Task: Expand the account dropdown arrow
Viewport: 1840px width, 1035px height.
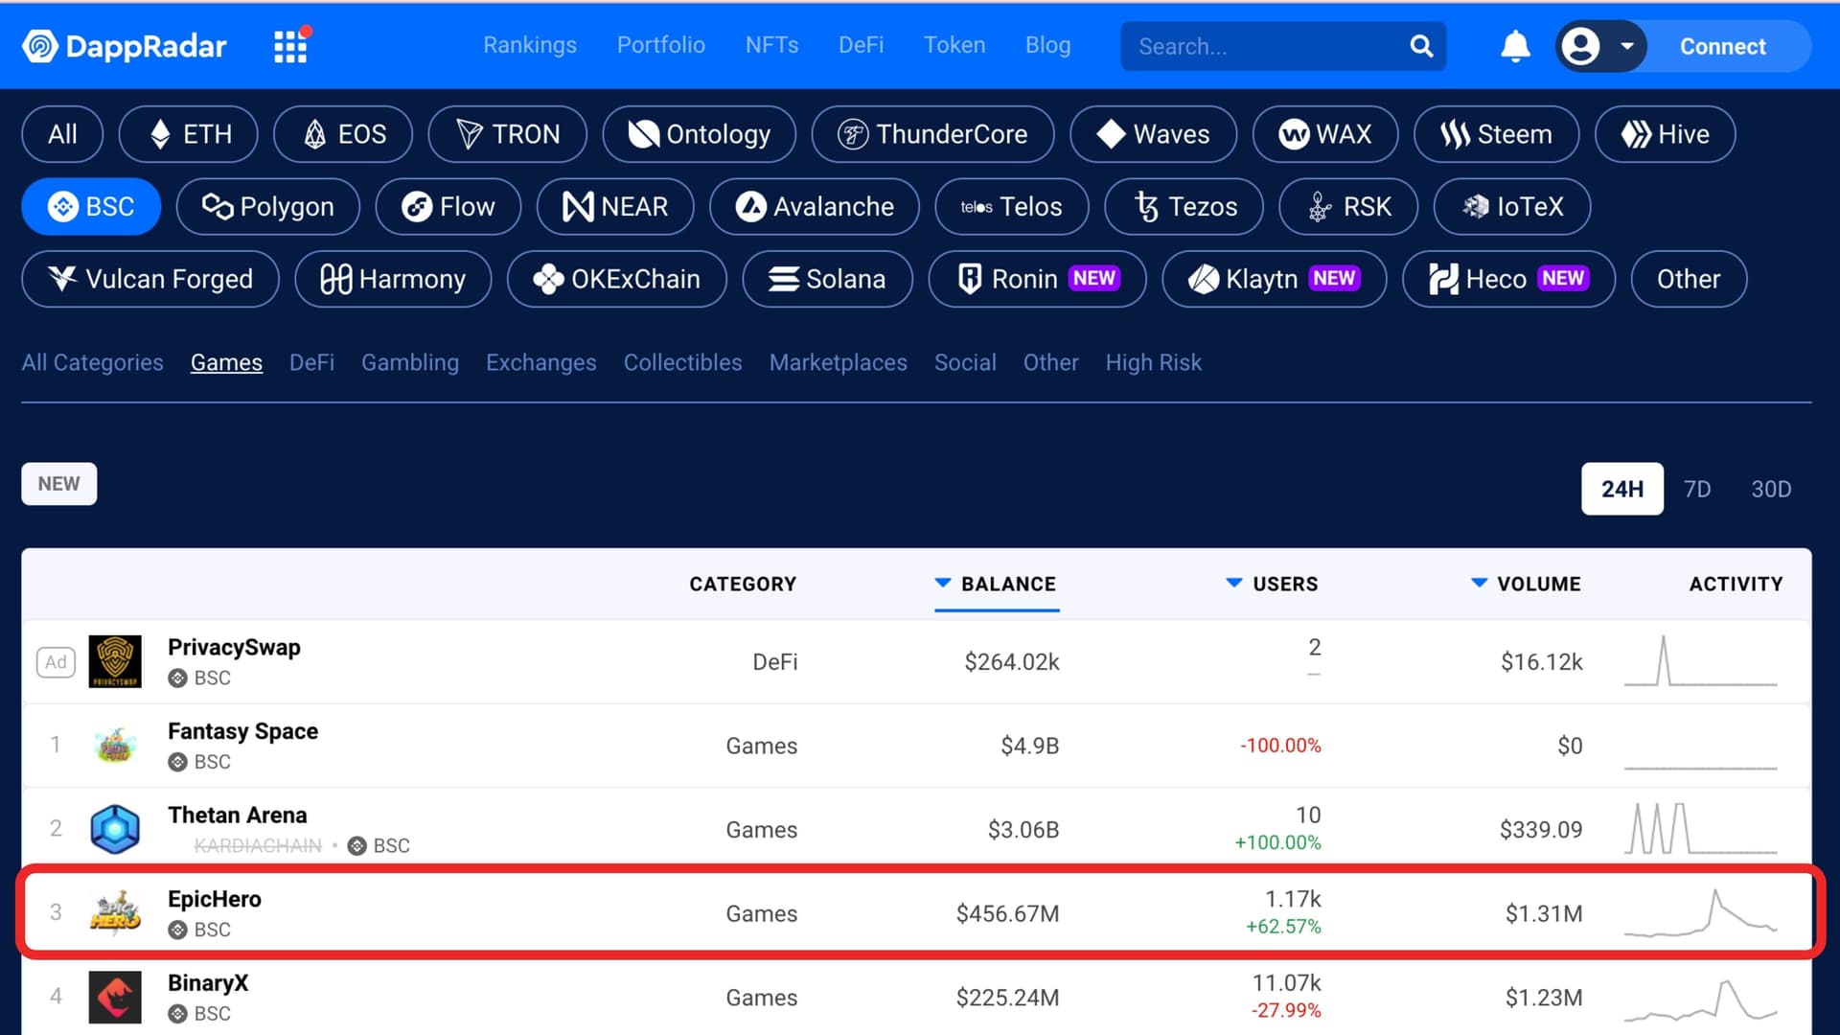Action: point(1626,46)
